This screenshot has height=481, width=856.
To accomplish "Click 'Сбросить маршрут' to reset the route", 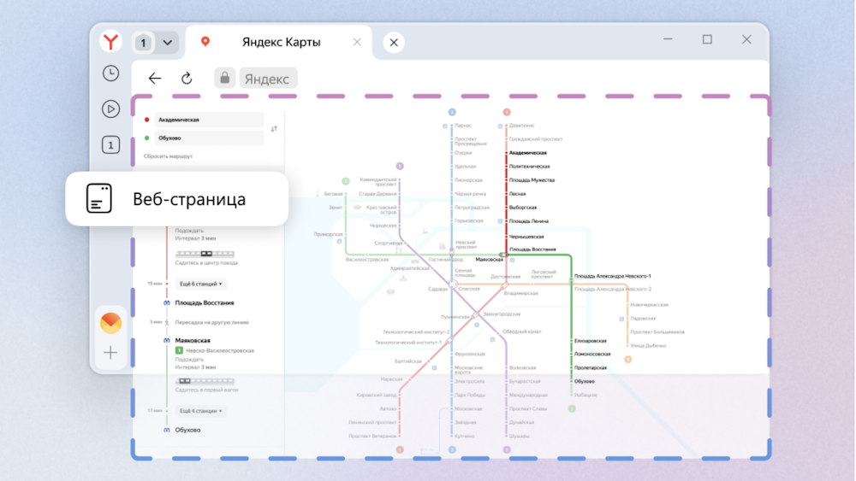I will tap(168, 156).
